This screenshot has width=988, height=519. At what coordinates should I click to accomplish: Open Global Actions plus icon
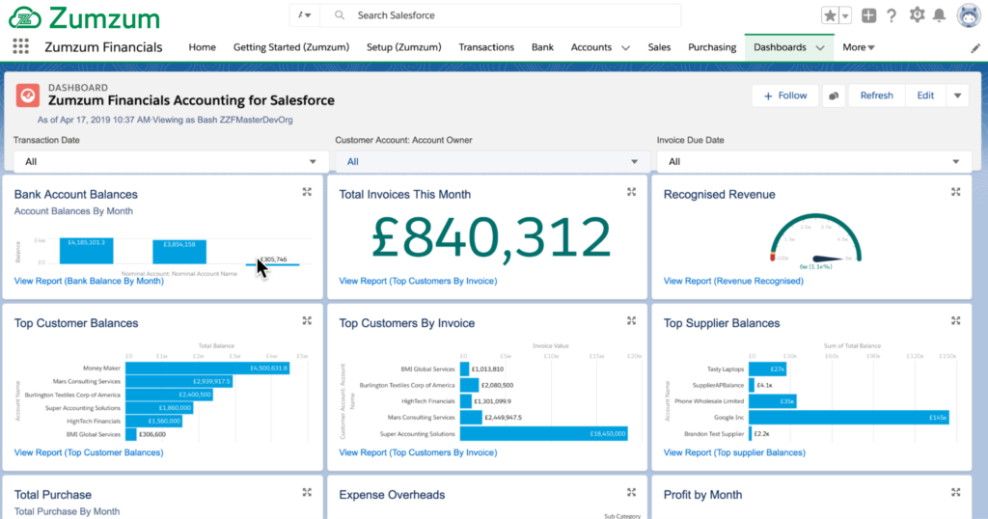pos(869,15)
